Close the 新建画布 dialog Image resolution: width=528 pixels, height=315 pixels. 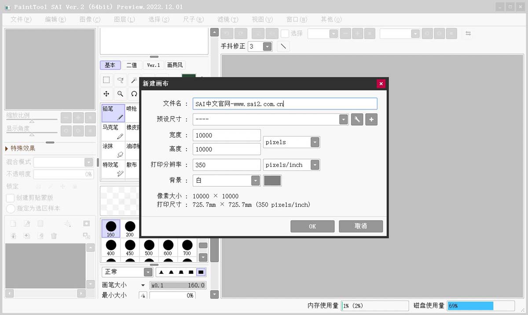click(381, 83)
